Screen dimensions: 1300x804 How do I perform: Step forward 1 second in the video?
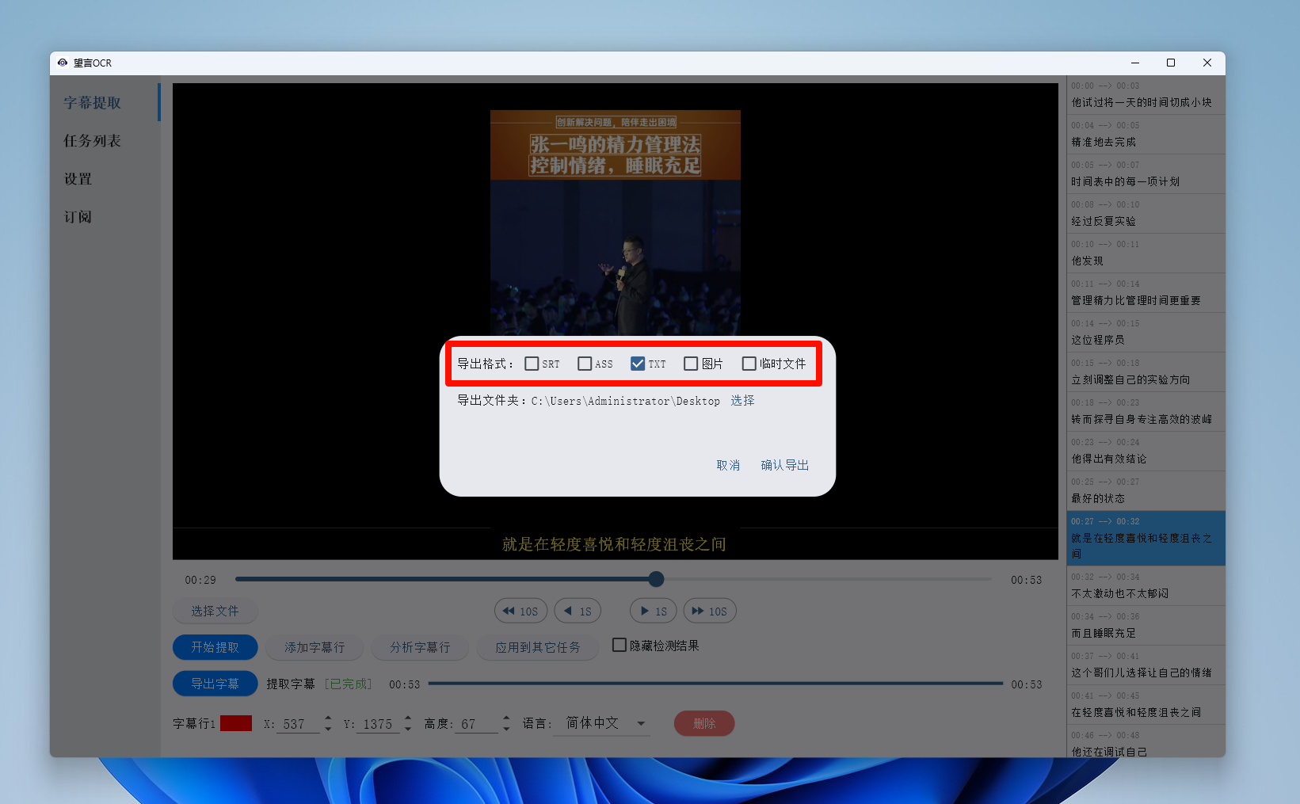tap(653, 611)
